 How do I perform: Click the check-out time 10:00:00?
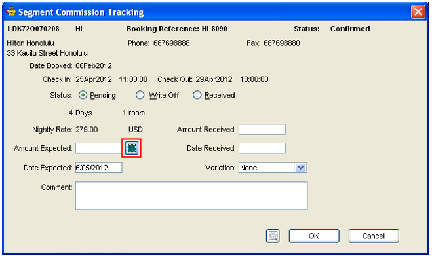tap(254, 79)
